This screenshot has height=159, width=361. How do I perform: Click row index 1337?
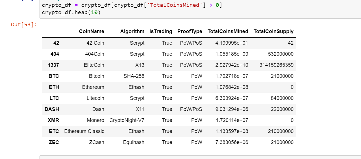click(x=53, y=65)
